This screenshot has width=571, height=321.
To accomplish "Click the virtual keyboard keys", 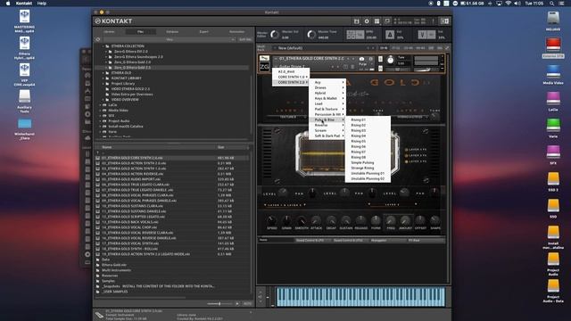I will [360, 297].
